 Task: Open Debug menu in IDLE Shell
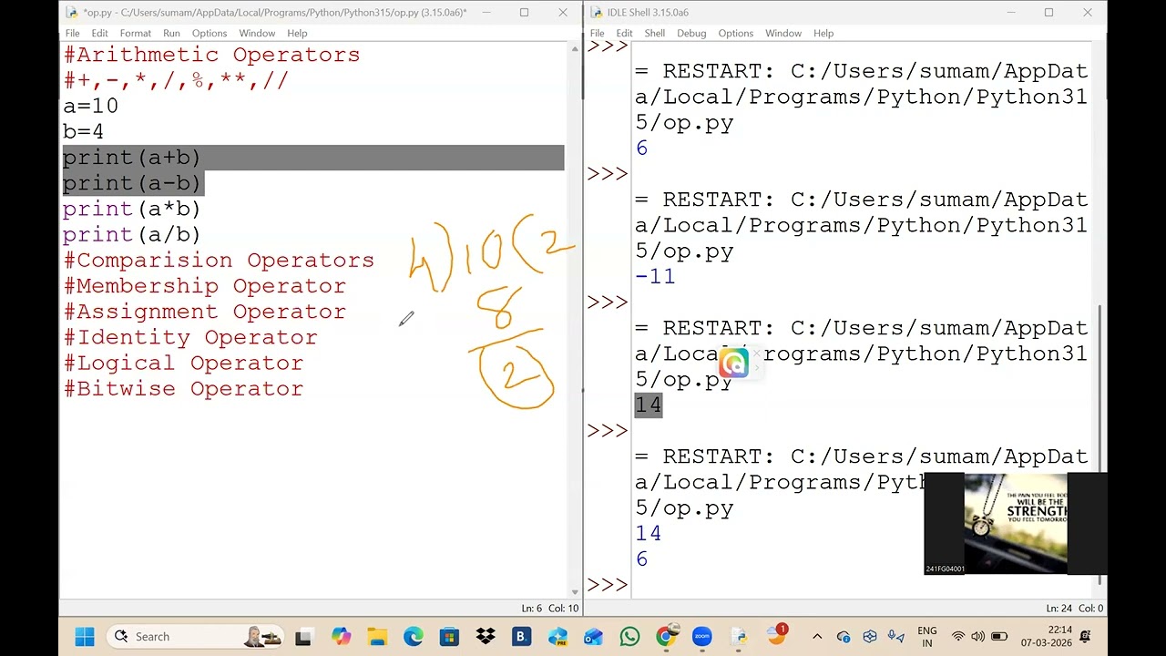click(x=691, y=33)
